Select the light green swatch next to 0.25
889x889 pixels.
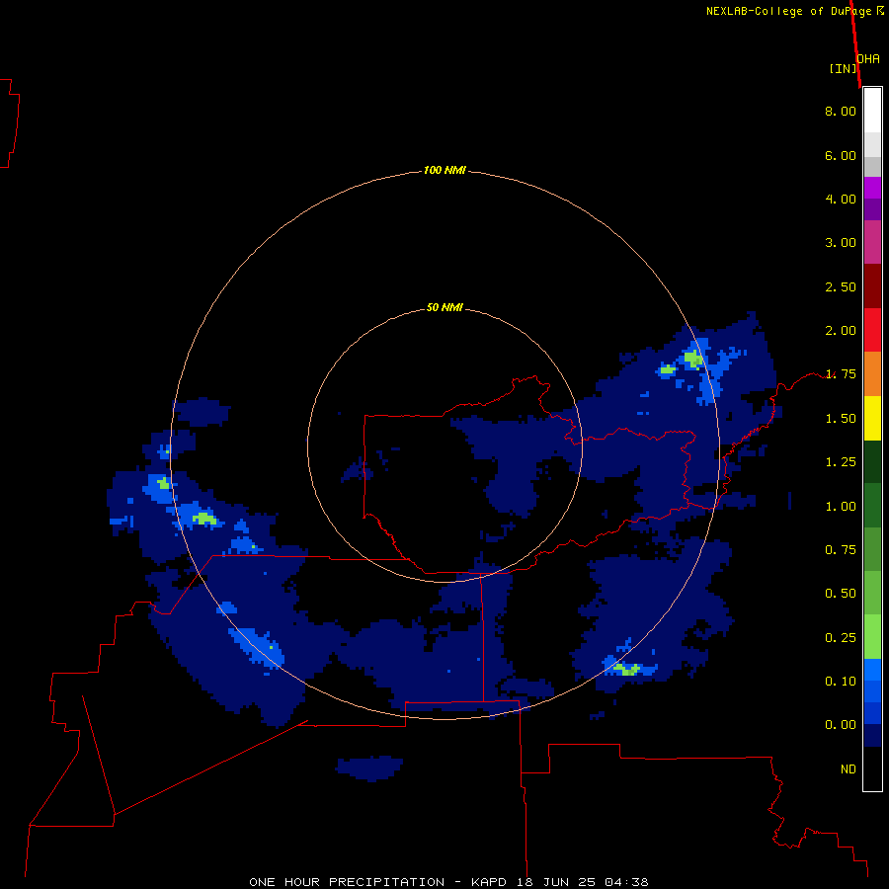pos(872,637)
